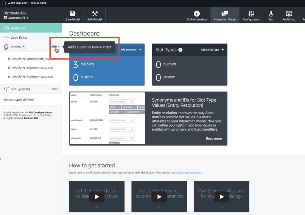Click the Slot Types card '0 custom' count

coord(166,77)
